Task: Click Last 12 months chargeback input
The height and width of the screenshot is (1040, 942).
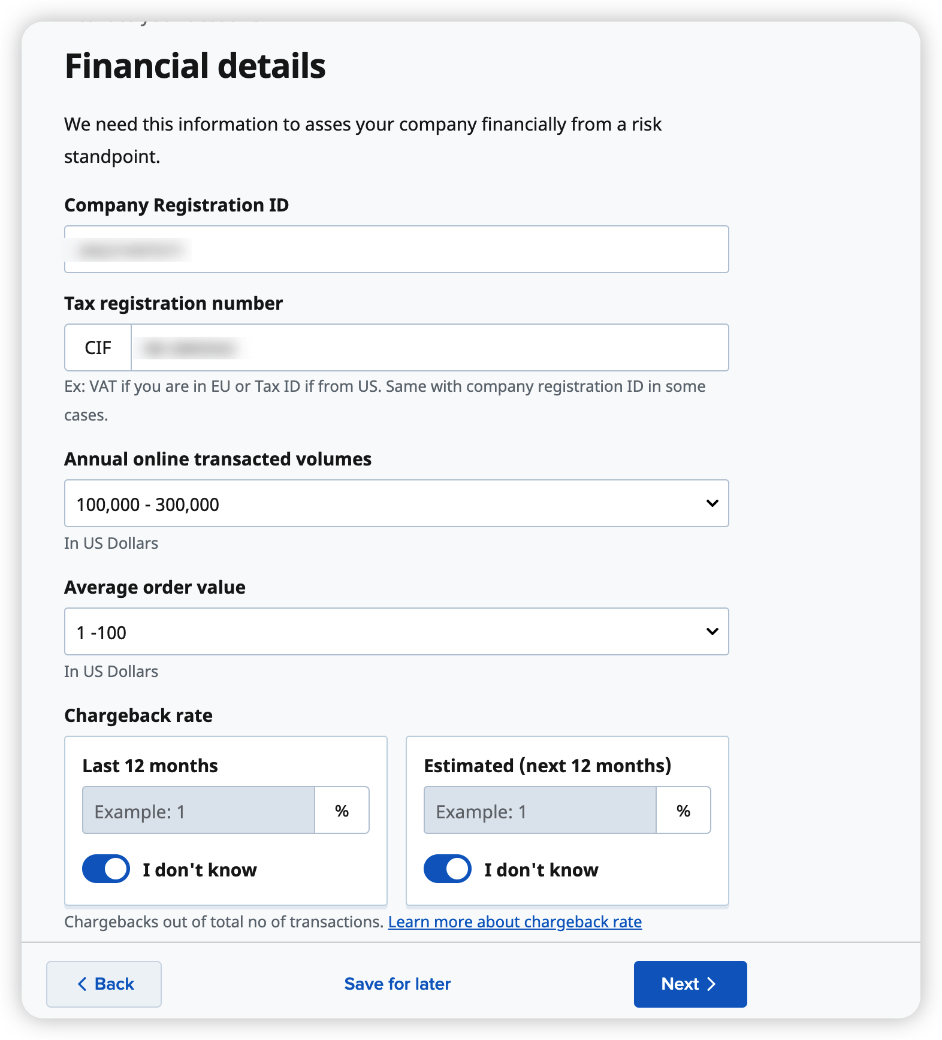Action: coord(198,811)
